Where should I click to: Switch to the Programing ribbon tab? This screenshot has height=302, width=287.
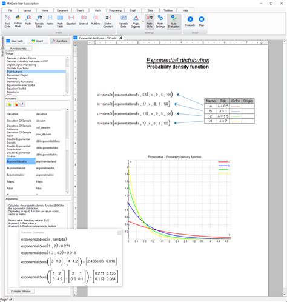[116, 10]
